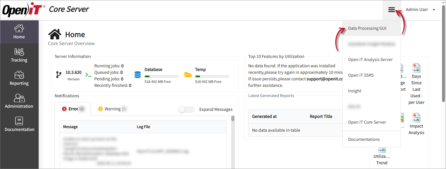The image size is (446, 169).
Task: Click the 10.3.620 version number
Action: [x=73, y=72]
